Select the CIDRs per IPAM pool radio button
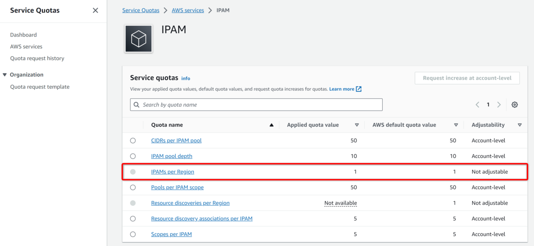Image resolution: width=534 pixels, height=246 pixels. (x=133, y=141)
